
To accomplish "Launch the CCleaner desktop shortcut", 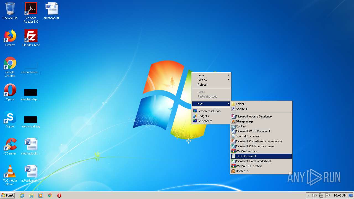I will 10,146.
